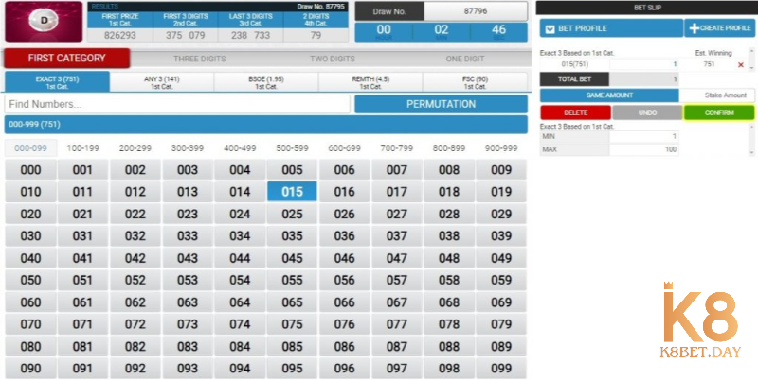Switch to the Three Digits tab
Screen dimensions: 758x380
coord(200,59)
